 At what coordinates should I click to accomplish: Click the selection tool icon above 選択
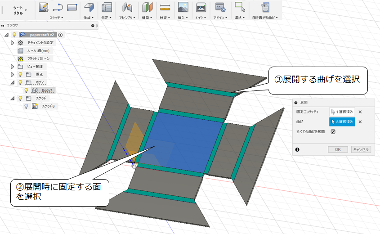[240, 7]
